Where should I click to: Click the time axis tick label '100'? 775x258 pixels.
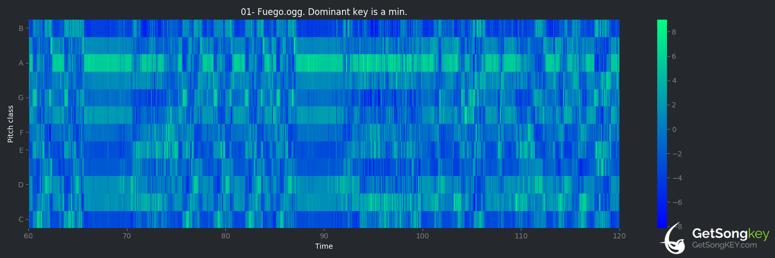point(423,236)
